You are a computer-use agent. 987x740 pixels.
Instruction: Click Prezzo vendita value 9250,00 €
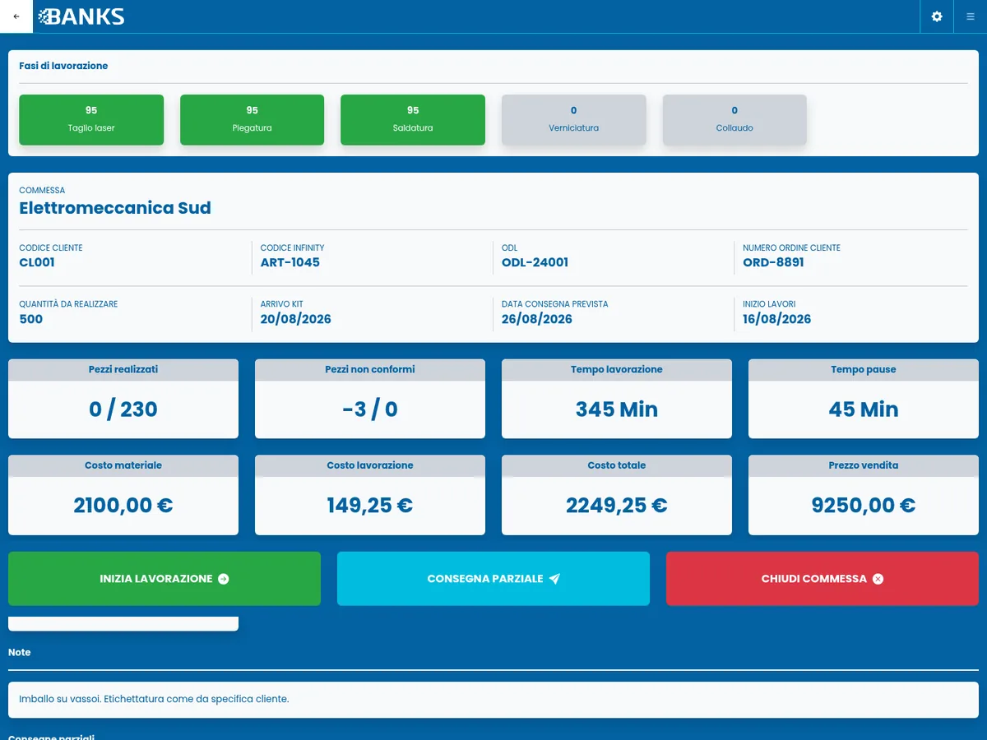pyautogui.click(x=864, y=505)
